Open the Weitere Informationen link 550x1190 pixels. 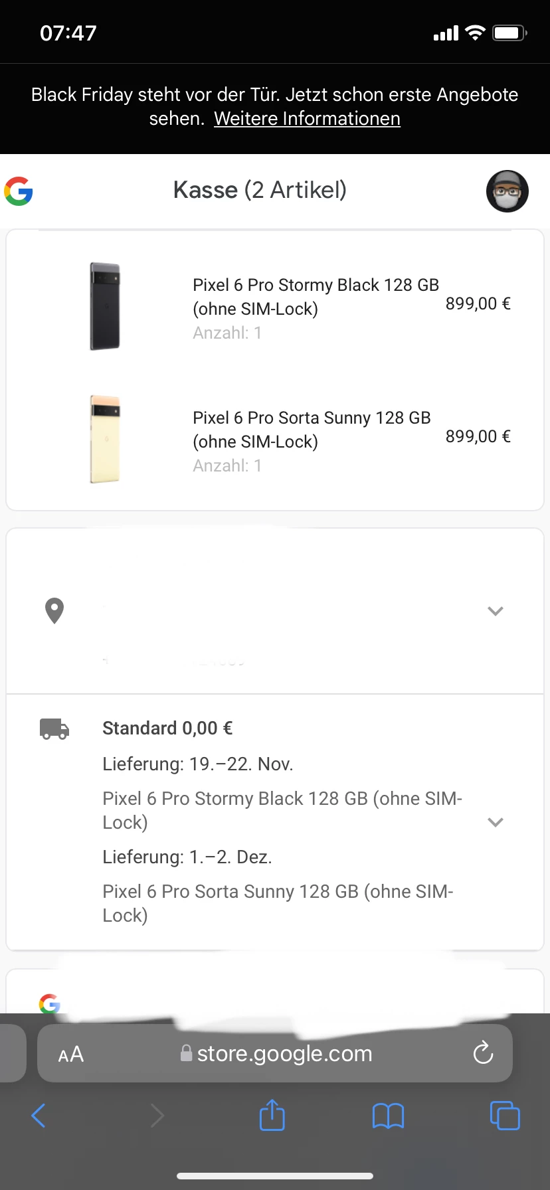point(307,119)
